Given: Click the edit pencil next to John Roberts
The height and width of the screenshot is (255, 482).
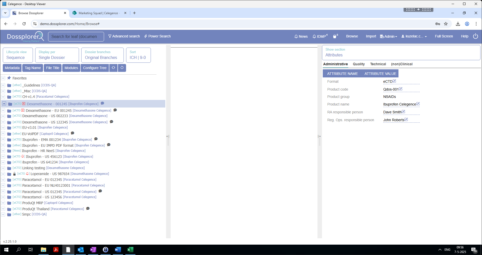Looking at the screenshot, I should tap(406, 119).
